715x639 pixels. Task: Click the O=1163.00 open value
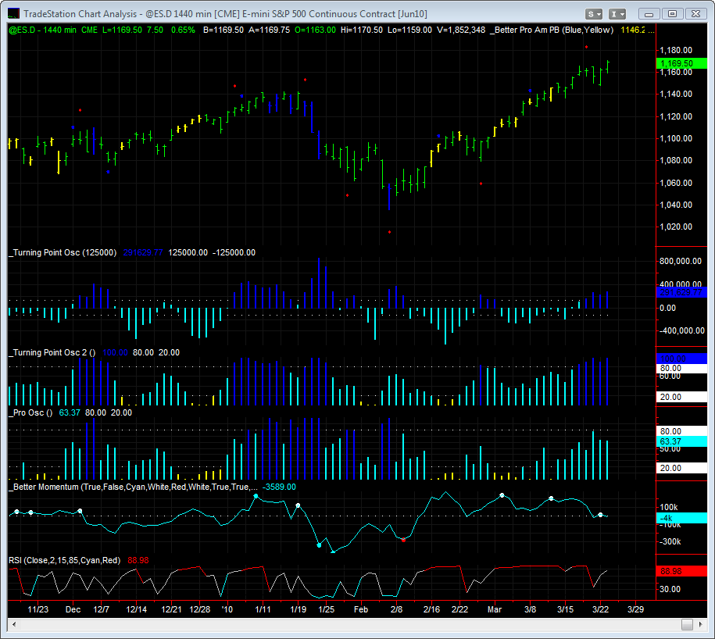click(x=315, y=30)
